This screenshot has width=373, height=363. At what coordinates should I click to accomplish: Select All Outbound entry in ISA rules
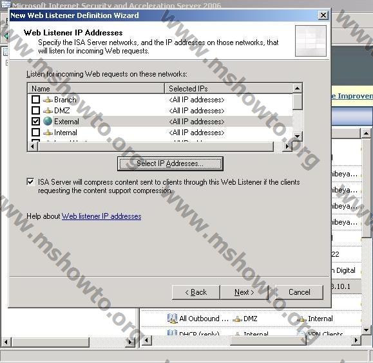click(x=204, y=319)
